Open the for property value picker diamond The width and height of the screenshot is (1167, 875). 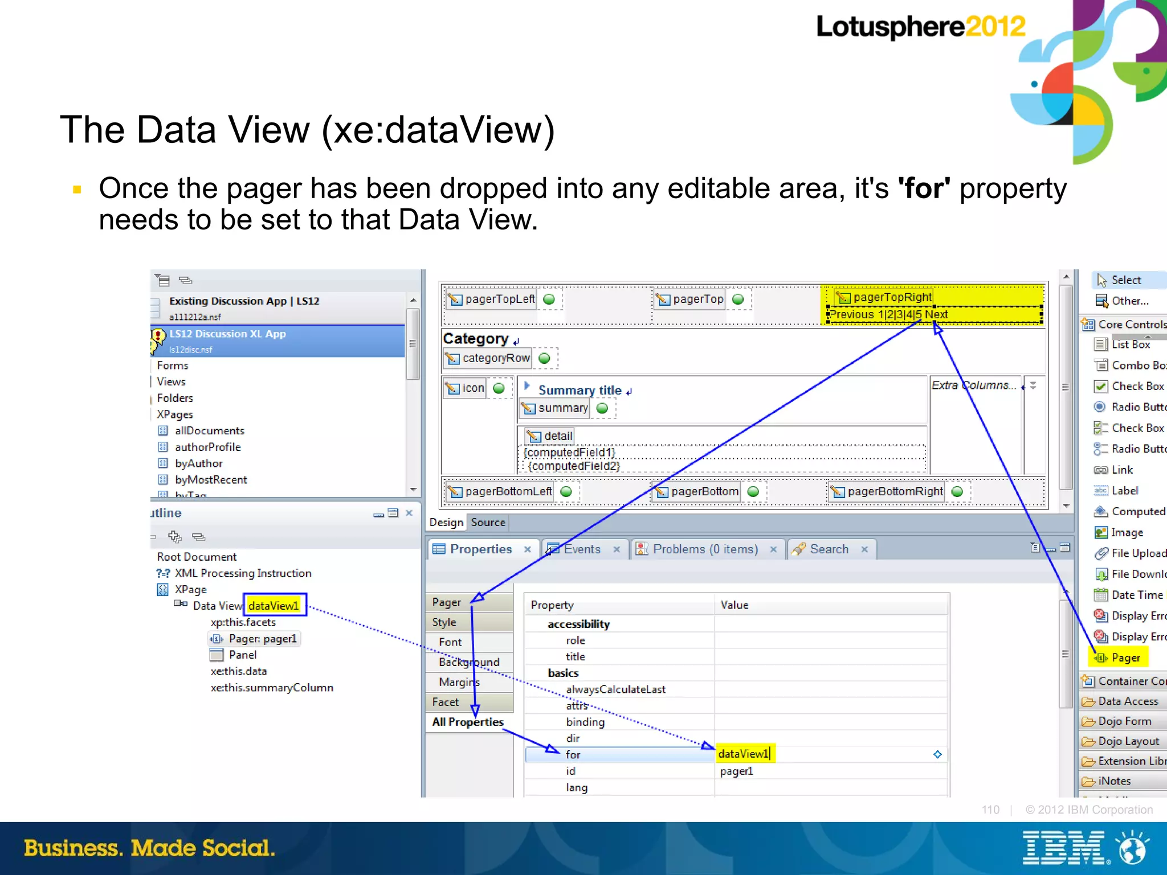[937, 754]
